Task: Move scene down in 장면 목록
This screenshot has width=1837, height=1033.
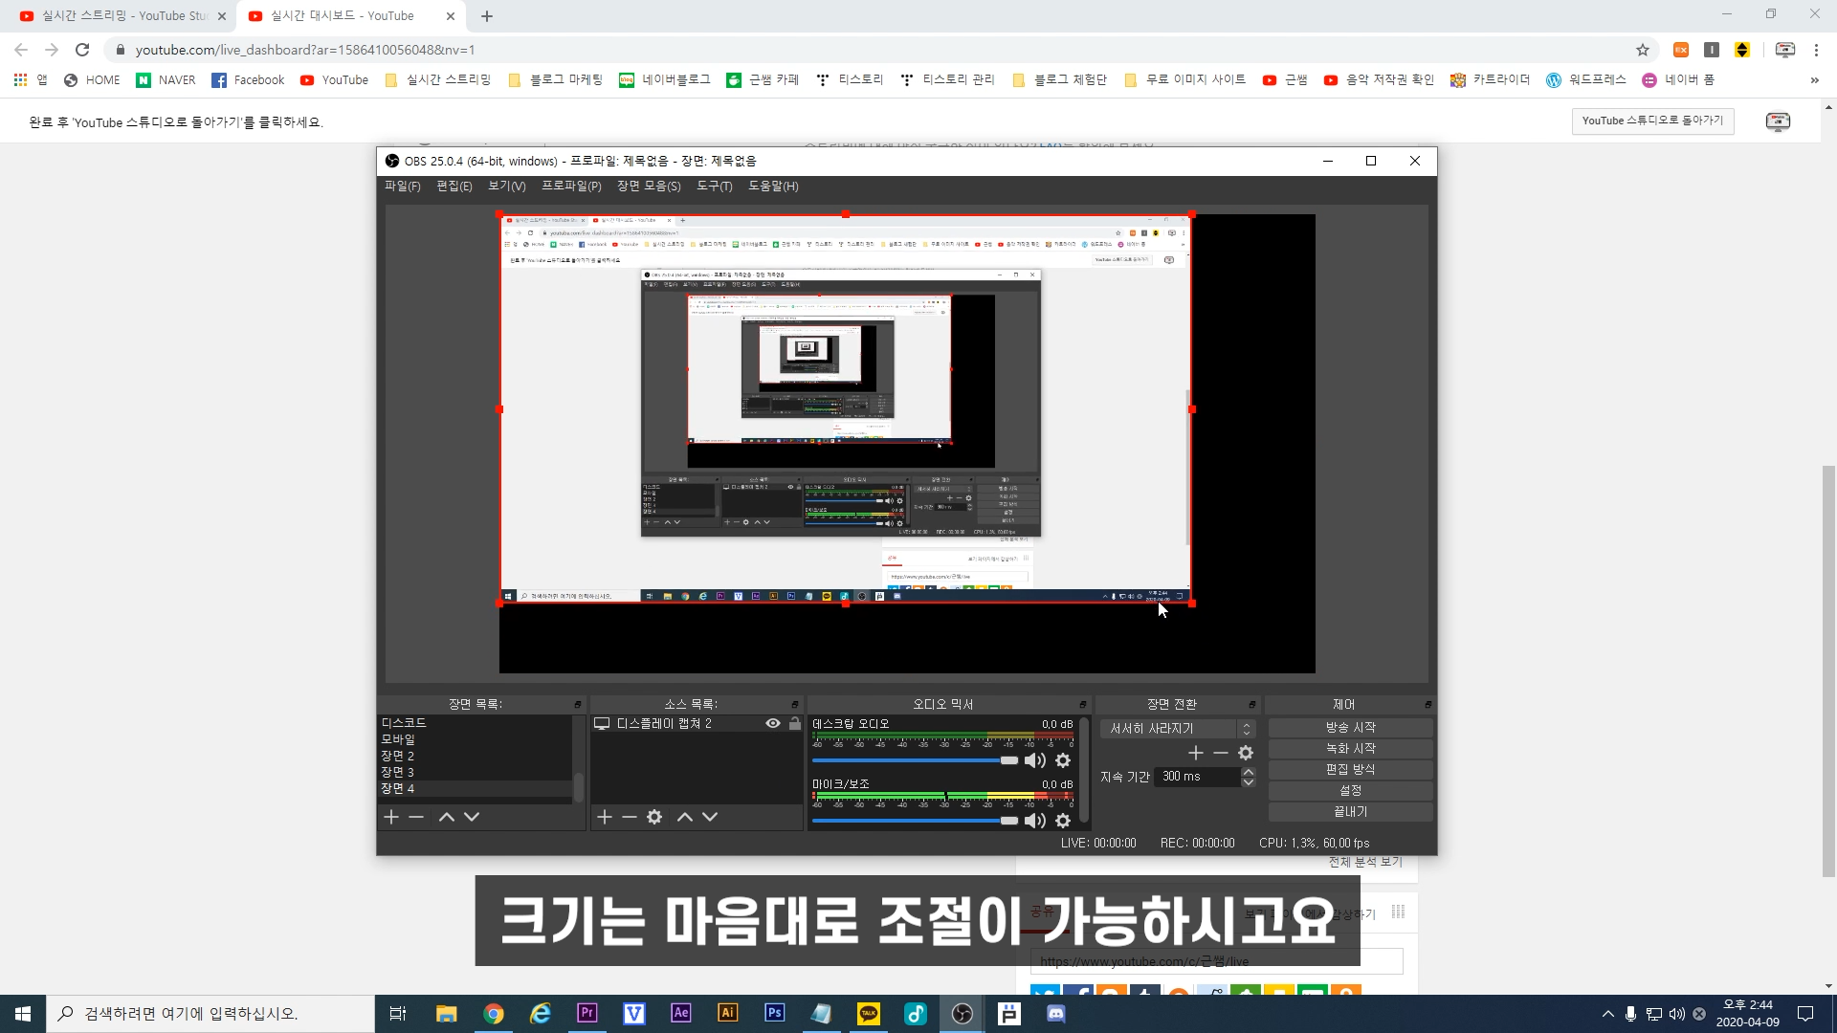Action: click(472, 817)
